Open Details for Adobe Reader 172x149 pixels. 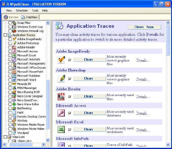coord(143,97)
